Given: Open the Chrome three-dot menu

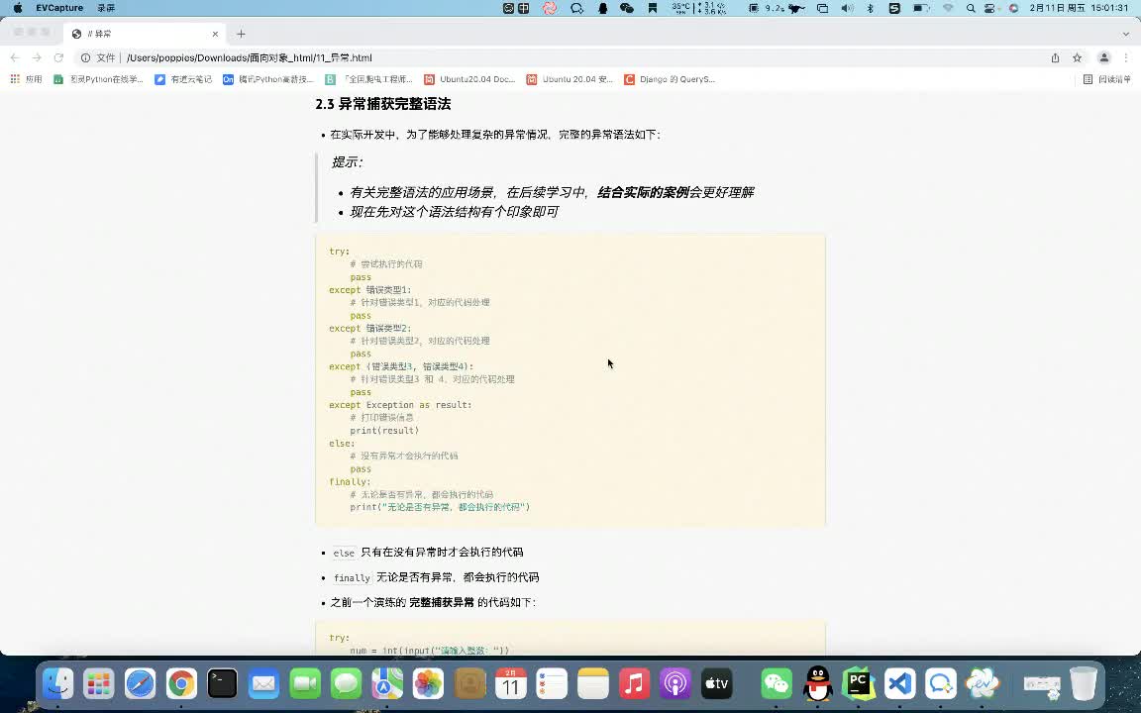Looking at the screenshot, I should pyautogui.click(x=1126, y=57).
